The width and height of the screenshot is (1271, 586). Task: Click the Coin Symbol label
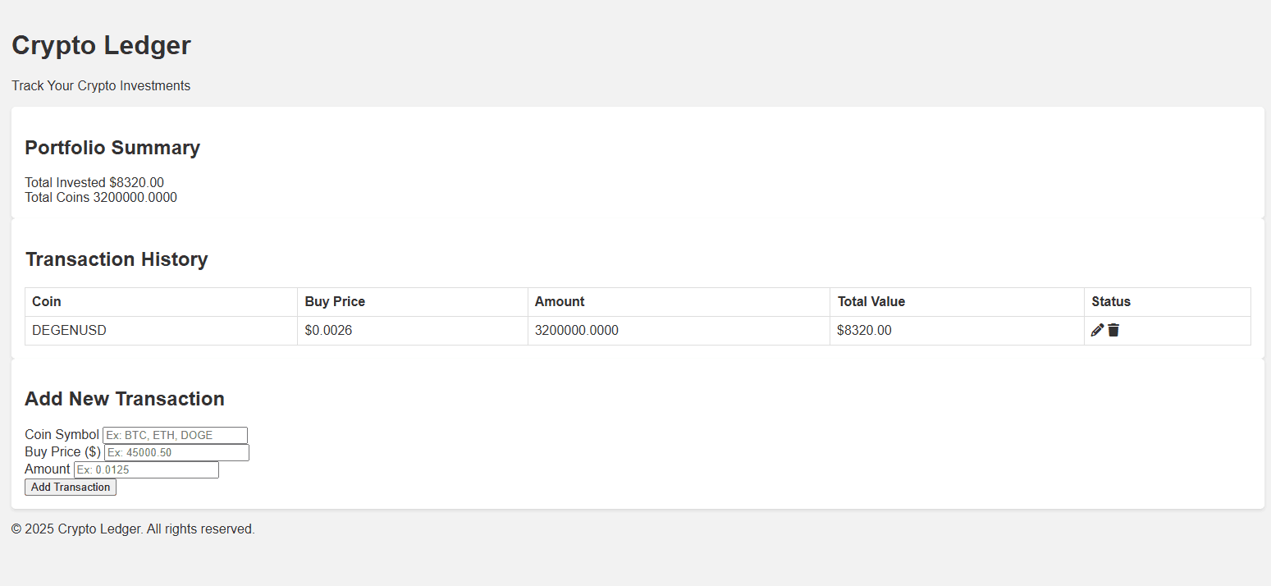click(x=62, y=434)
